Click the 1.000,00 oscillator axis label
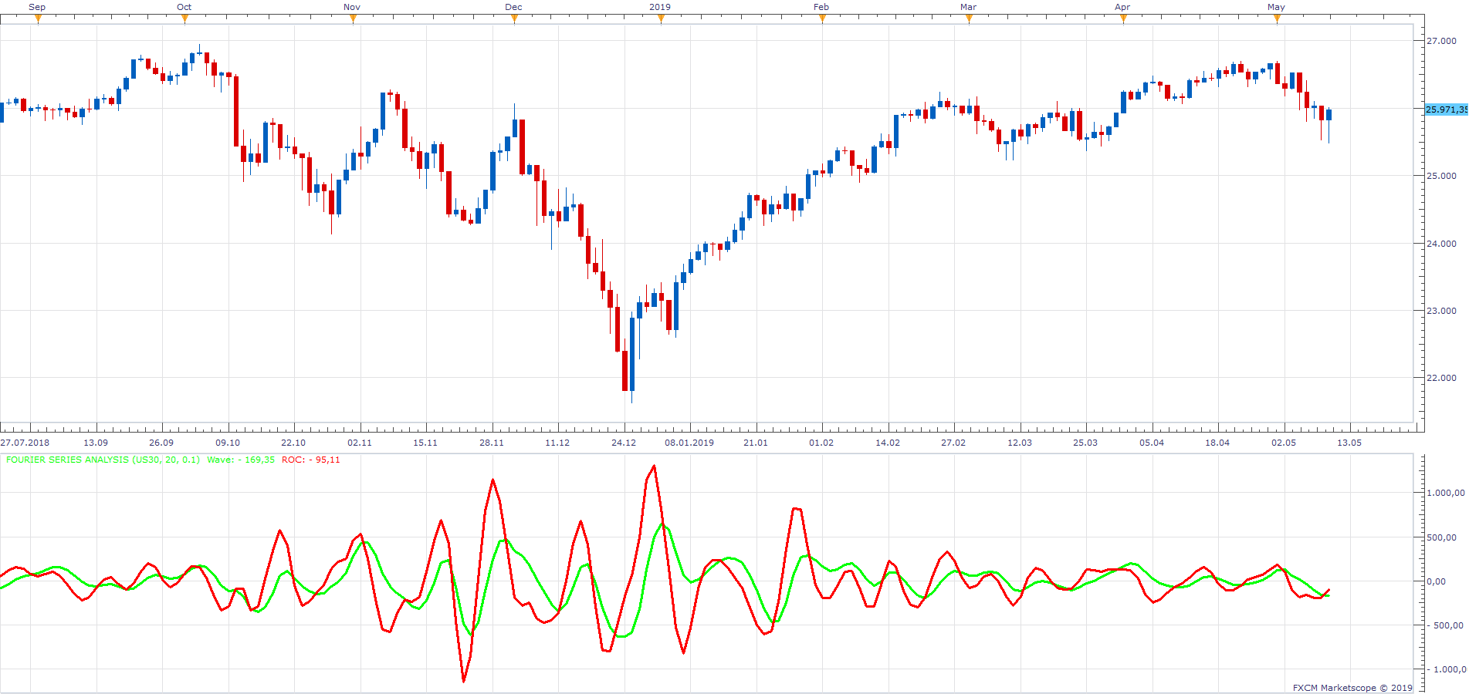Image resolution: width=1469 pixels, height=694 pixels. pyautogui.click(x=1445, y=493)
